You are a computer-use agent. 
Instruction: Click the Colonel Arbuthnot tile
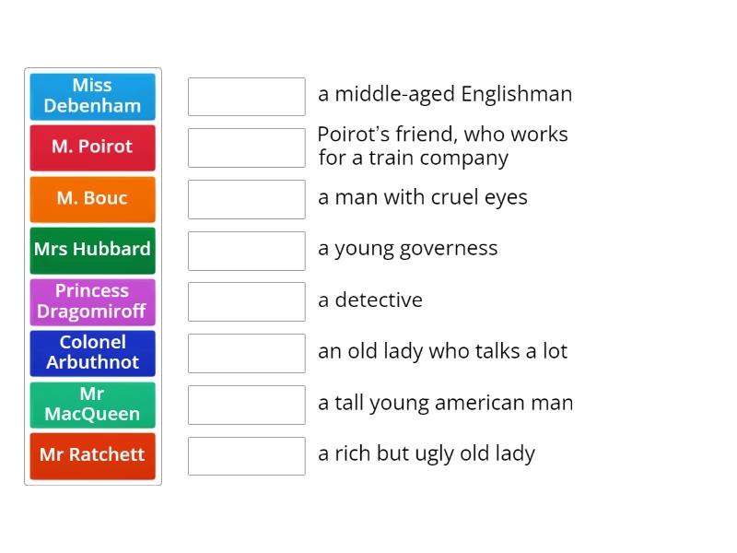click(x=92, y=353)
